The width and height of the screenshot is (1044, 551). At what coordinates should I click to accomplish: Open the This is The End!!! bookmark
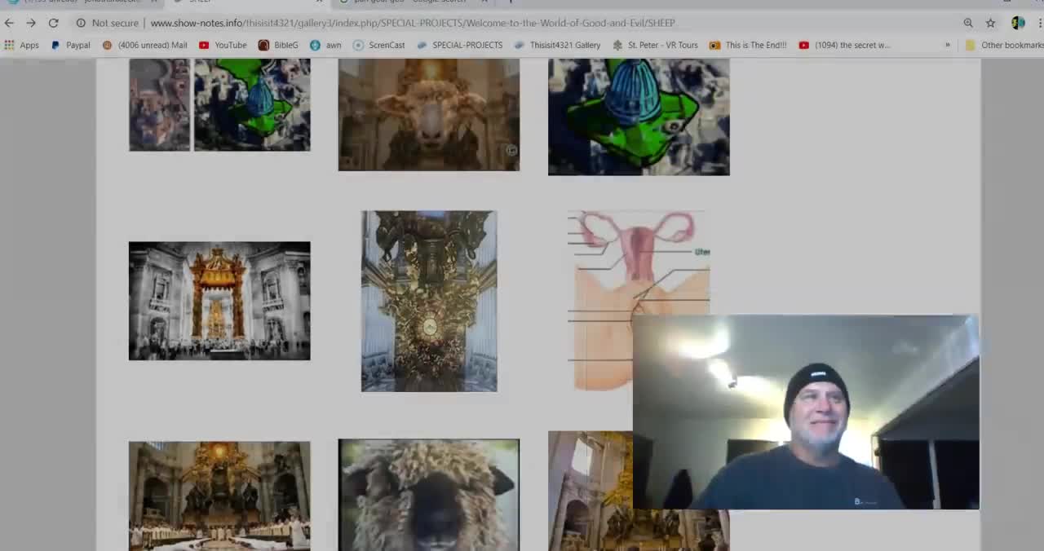point(748,45)
